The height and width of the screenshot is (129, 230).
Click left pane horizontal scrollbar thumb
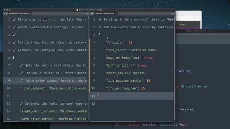click(11, 121)
